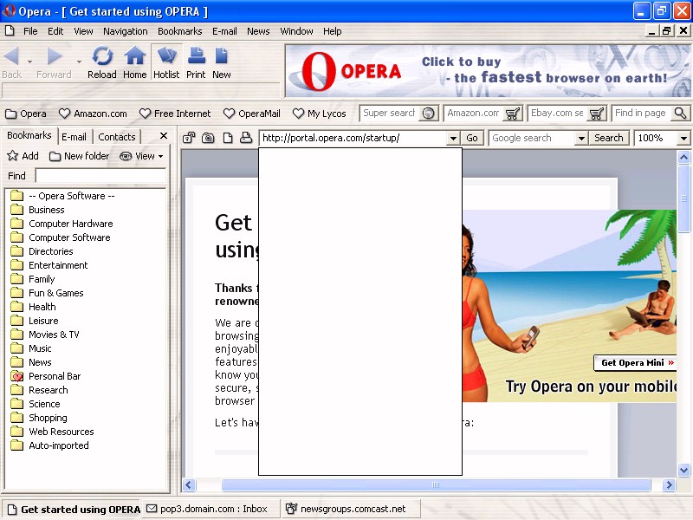Click the horizontal scrollbar thumb
Image resolution: width=693 pixels, height=520 pixels.
click(436, 485)
